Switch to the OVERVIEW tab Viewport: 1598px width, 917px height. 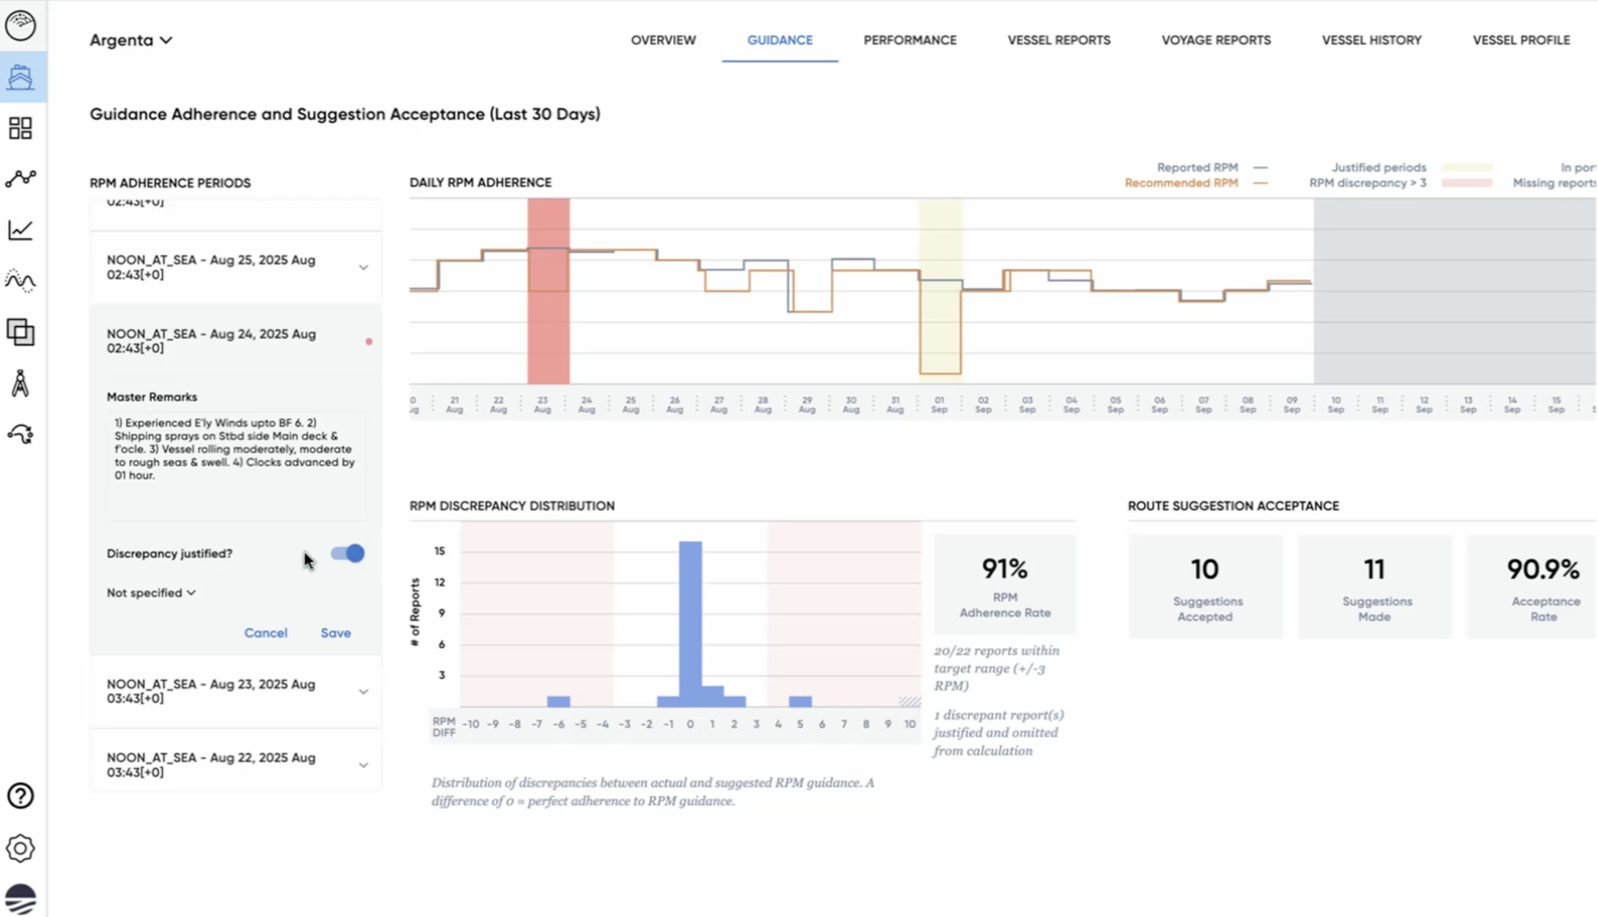[664, 41]
